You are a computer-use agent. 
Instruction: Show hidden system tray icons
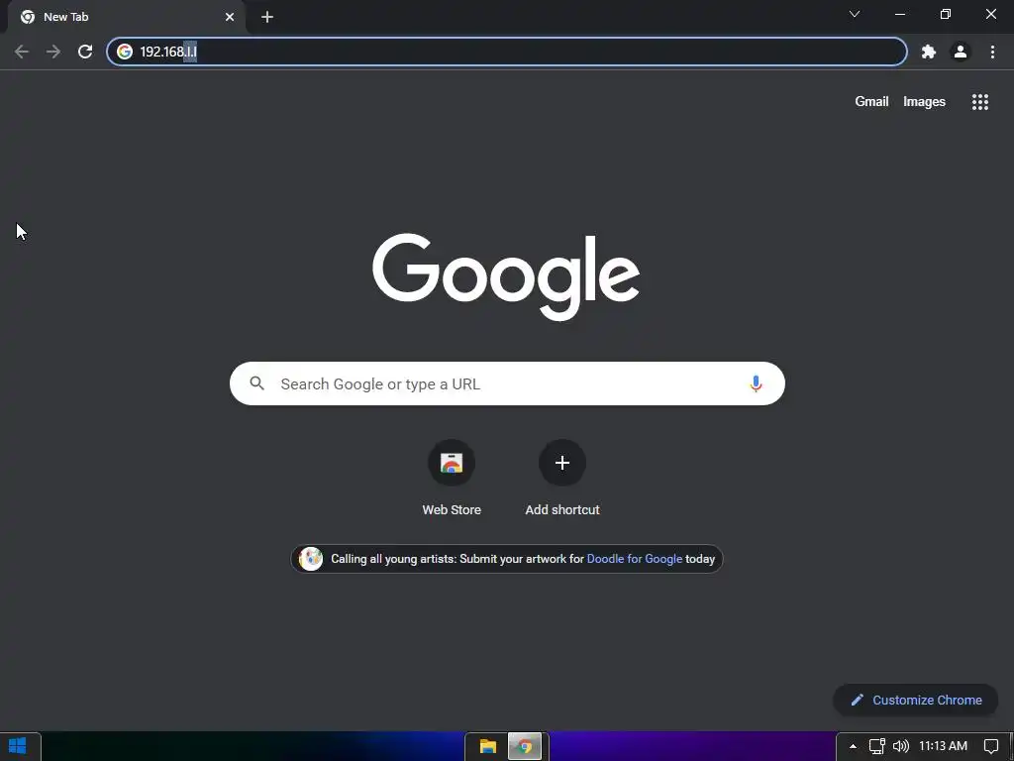853,746
